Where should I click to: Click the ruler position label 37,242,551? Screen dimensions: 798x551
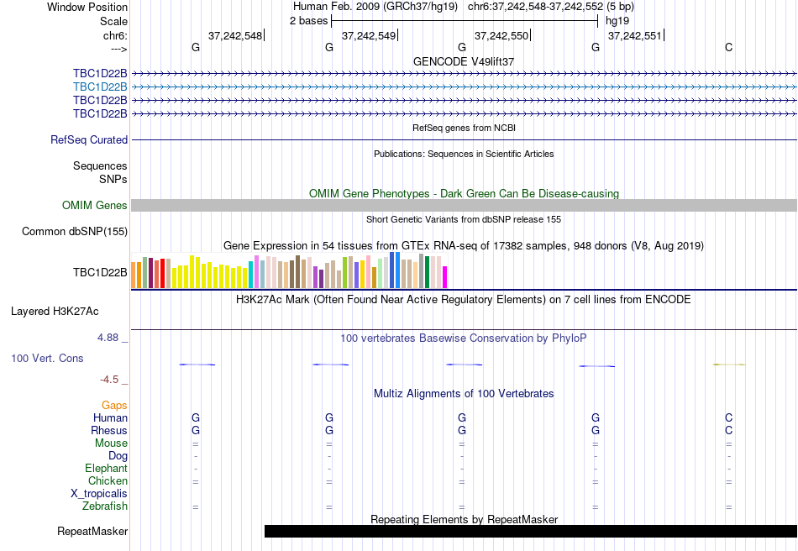point(635,35)
